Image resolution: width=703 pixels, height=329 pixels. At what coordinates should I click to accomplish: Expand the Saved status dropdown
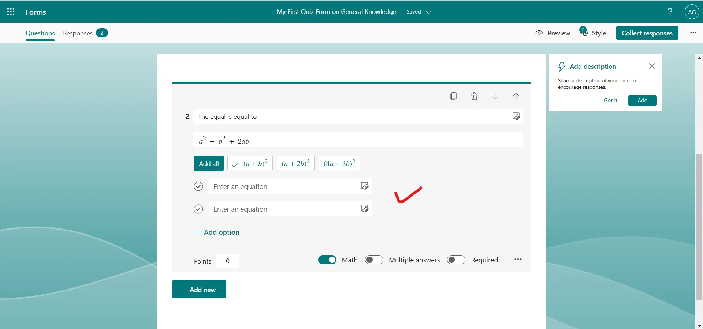429,11
